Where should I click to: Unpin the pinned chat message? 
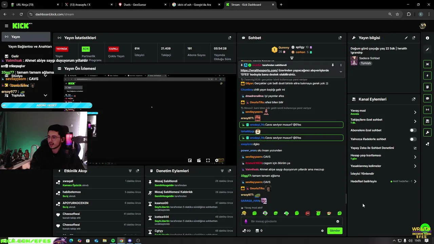click(x=333, y=65)
